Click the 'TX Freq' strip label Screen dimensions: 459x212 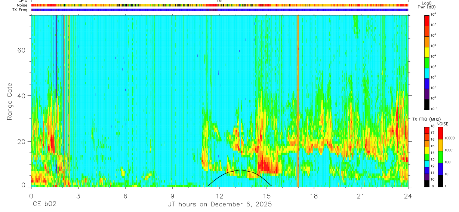pos(20,10)
